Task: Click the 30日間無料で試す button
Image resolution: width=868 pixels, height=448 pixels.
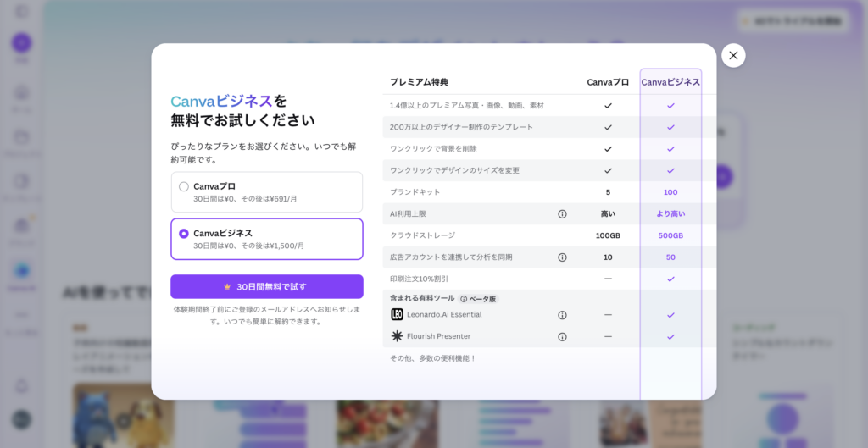Action: point(266,286)
